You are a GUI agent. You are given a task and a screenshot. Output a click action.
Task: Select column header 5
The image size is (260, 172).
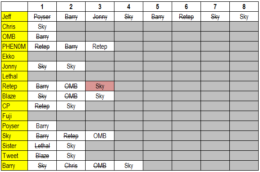click(x=158, y=7)
